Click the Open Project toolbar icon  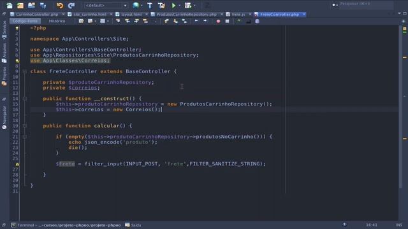point(31,5)
